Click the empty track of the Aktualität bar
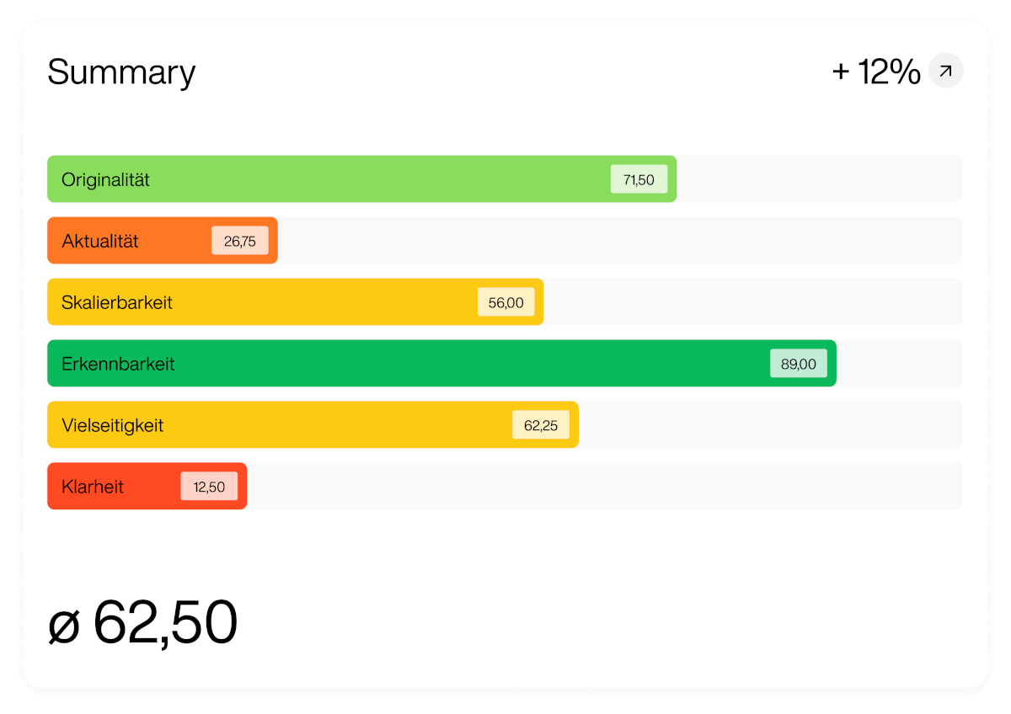1011x714 pixels. [x=620, y=241]
